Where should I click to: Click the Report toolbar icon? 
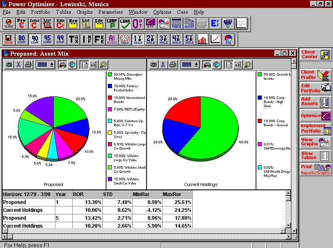click(189, 23)
